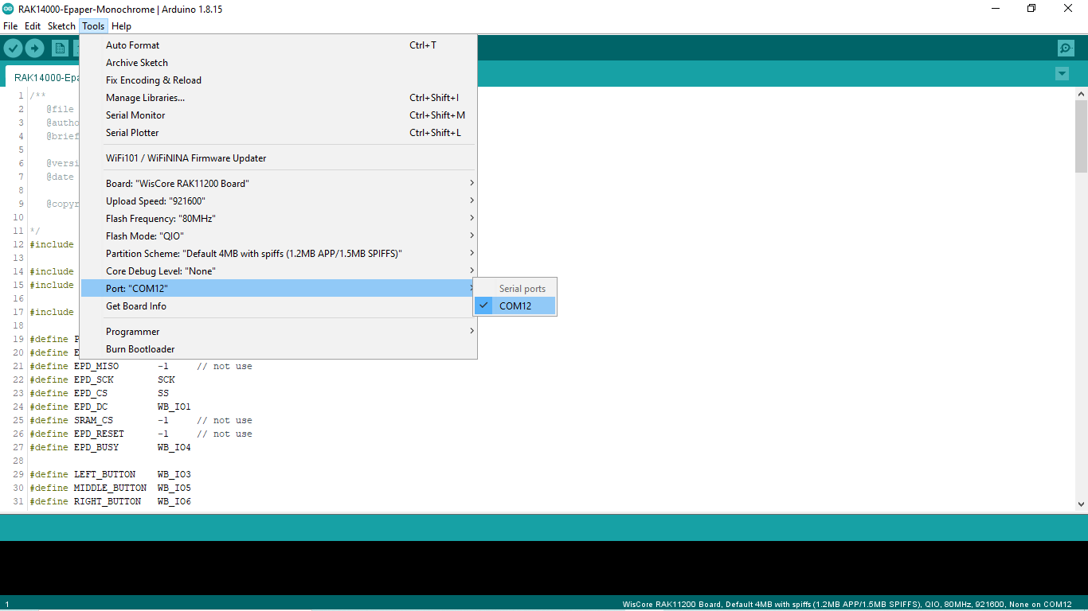Expand Core Debug Level submenu
Image resolution: width=1088 pixels, height=611 pixels.
(279, 271)
